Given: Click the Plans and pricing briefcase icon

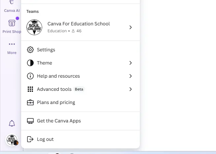Looking at the screenshot, I should pyautogui.click(x=30, y=102).
